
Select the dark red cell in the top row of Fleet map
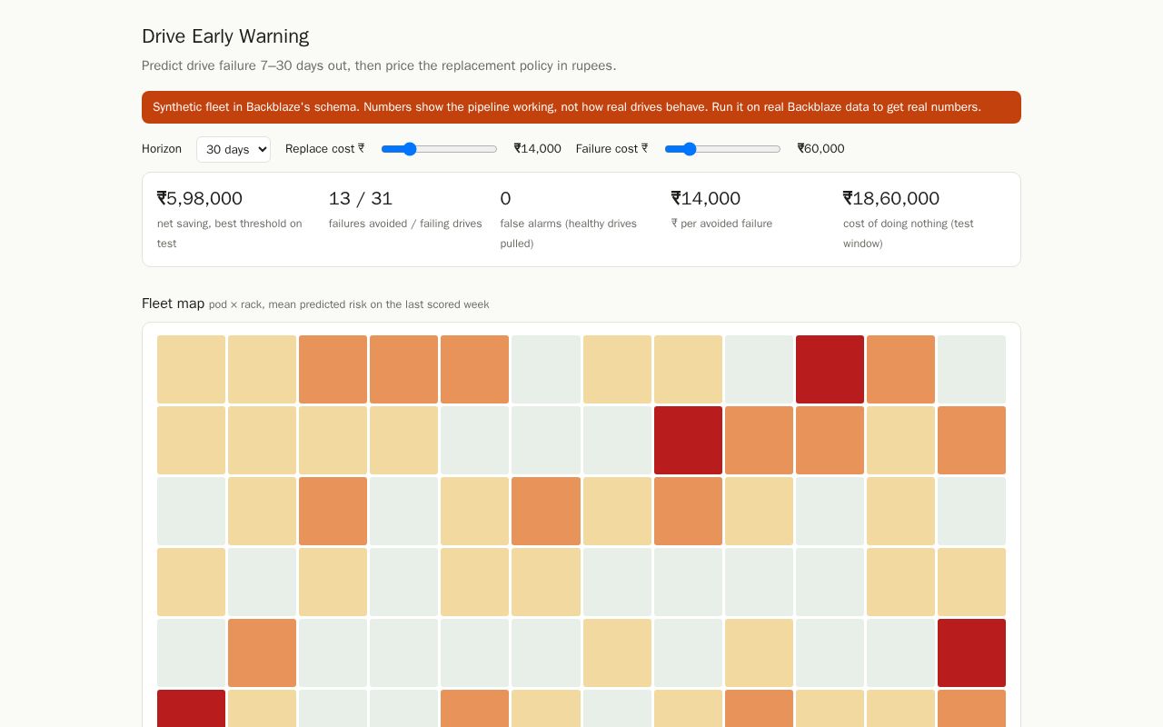coord(830,369)
